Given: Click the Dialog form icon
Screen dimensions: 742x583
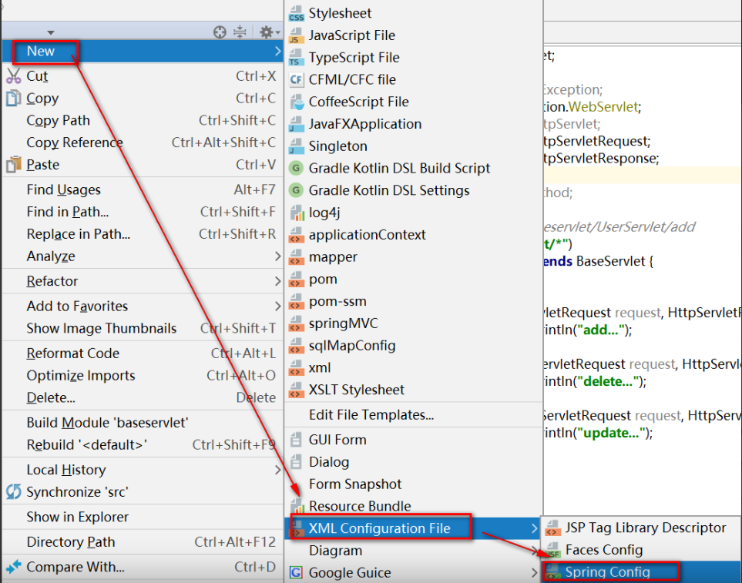Looking at the screenshot, I should [296, 462].
